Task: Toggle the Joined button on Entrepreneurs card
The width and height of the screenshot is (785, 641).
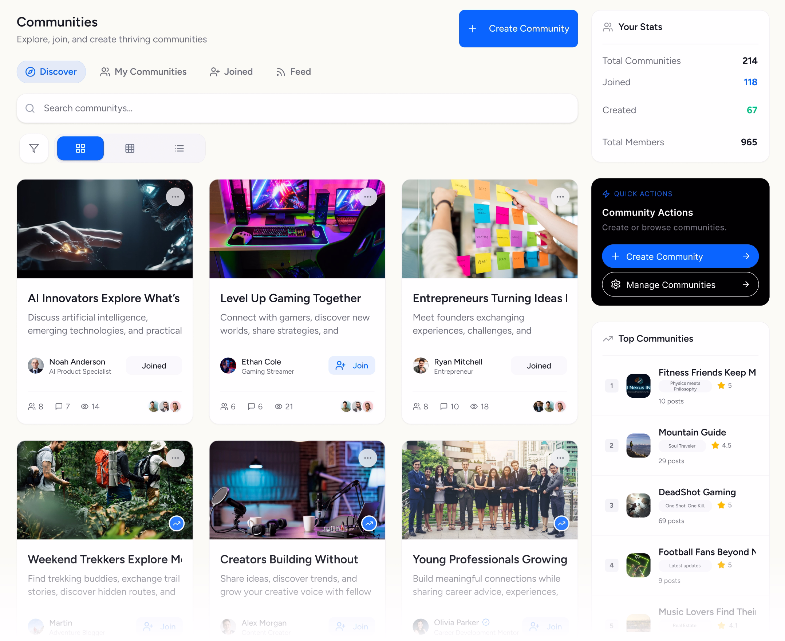Action: [539, 366]
